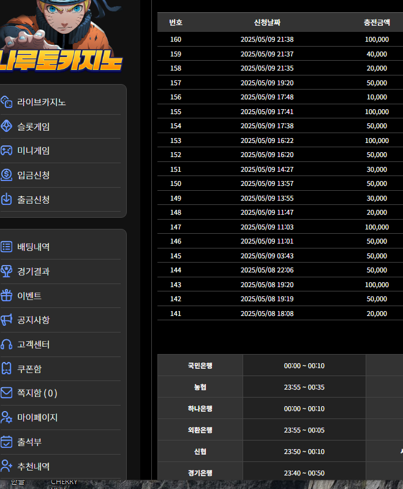Viewport: 403px width, 489px height.
Task: Click the withdrawal request download icon
Action: tap(7, 199)
